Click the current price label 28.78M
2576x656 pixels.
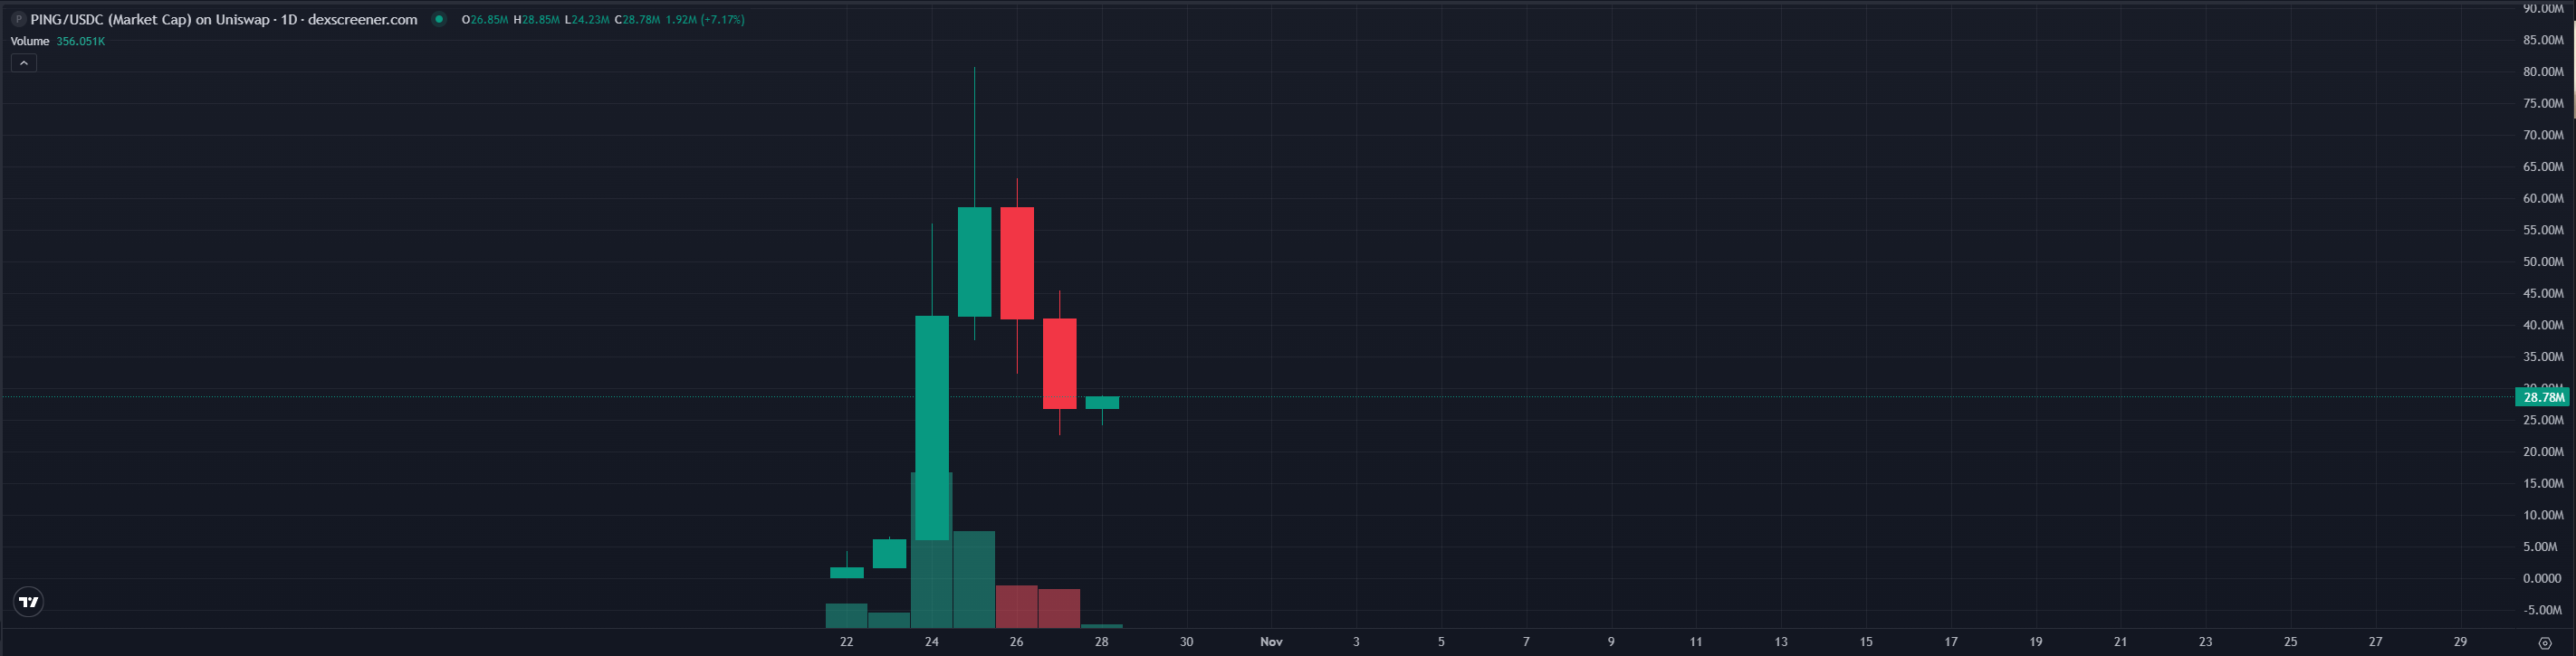click(x=2542, y=397)
